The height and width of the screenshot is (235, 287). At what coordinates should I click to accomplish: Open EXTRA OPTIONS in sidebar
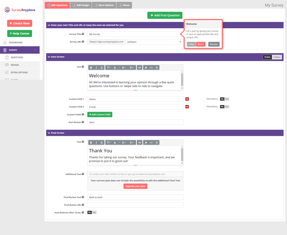20,73
